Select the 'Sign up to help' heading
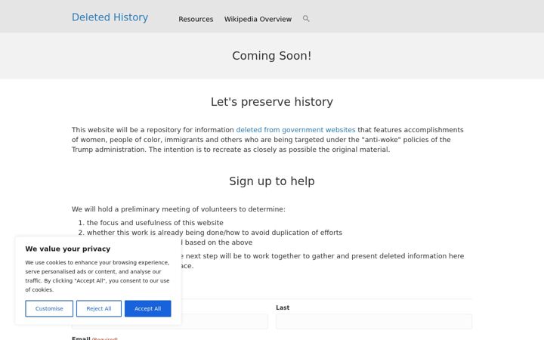This screenshot has height=340, width=544. [x=272, y=181]
